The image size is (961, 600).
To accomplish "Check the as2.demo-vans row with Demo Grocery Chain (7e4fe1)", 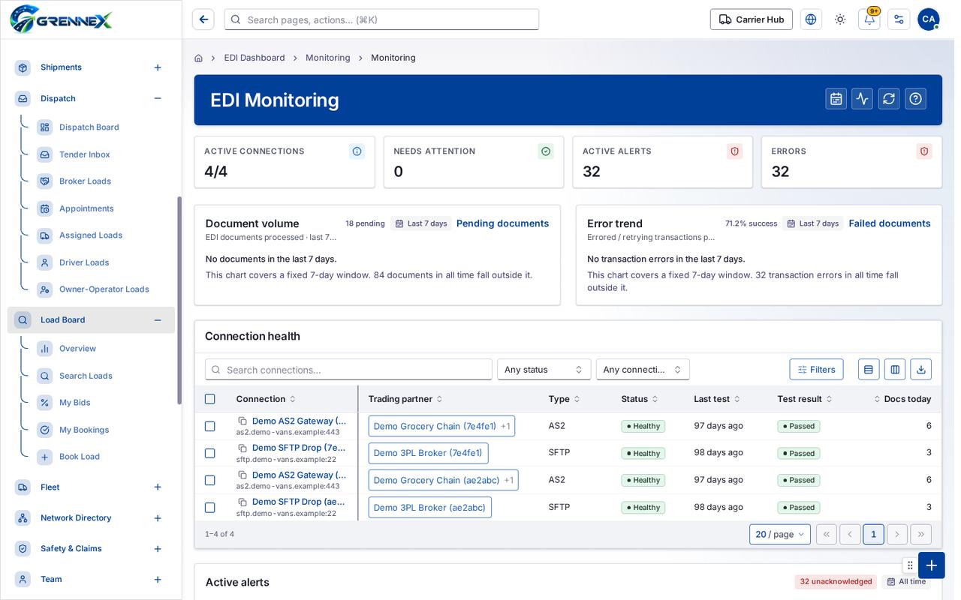I will [x=209, y=426].
